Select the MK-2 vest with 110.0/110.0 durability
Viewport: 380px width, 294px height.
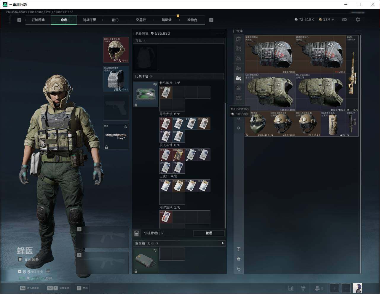pyautogui.click(x=270, y=92)
